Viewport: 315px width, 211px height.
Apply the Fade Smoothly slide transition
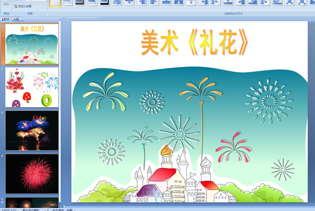[x=67, y=2]
